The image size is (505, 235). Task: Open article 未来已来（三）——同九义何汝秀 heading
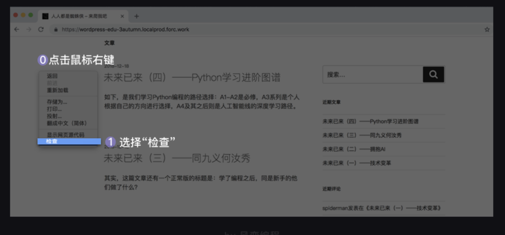(x=177, y=158)
